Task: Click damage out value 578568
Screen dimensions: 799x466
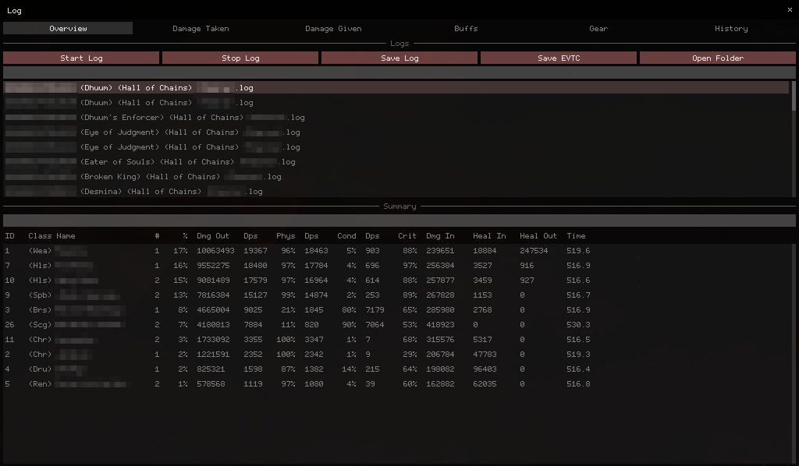Action: (x=211, y=383)
